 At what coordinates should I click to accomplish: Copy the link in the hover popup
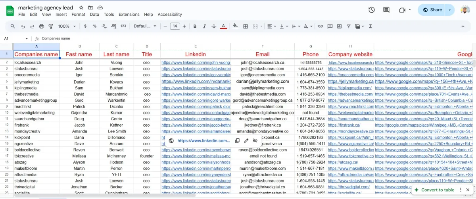pos(237,140)
